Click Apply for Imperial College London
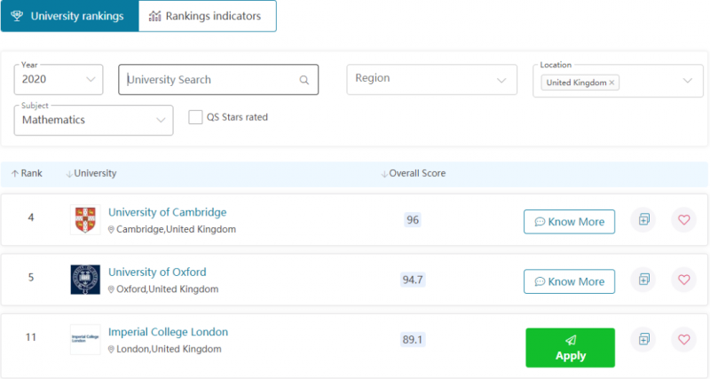710x379 pixels. coord(570,348)
